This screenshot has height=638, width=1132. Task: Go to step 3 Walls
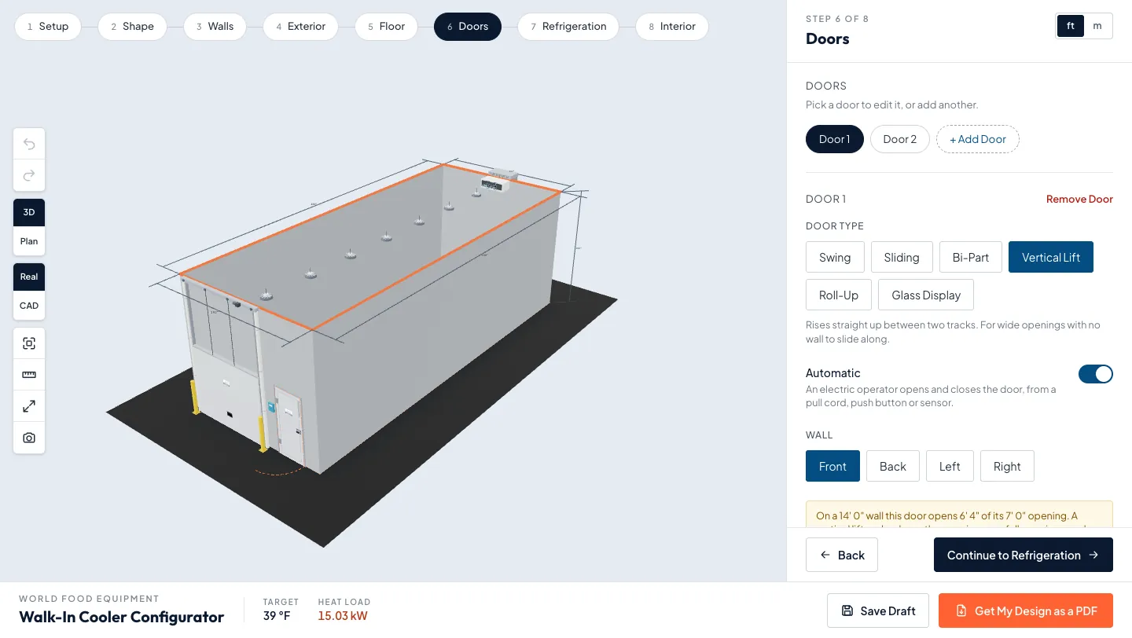pos(215,26)
